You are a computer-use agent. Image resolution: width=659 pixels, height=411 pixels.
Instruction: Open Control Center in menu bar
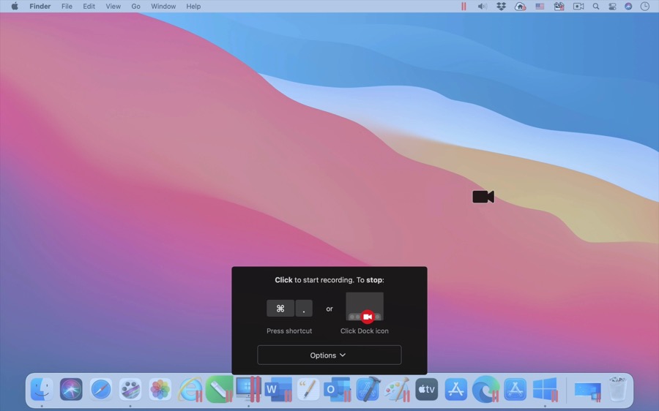[x=612, y=7]
